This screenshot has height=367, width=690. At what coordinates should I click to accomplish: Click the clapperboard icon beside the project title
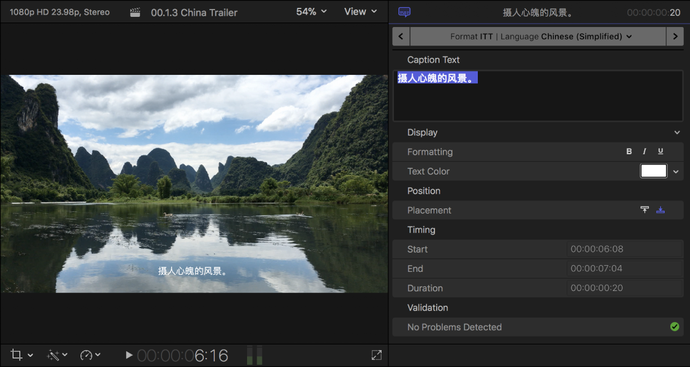[x=135, y=11]
